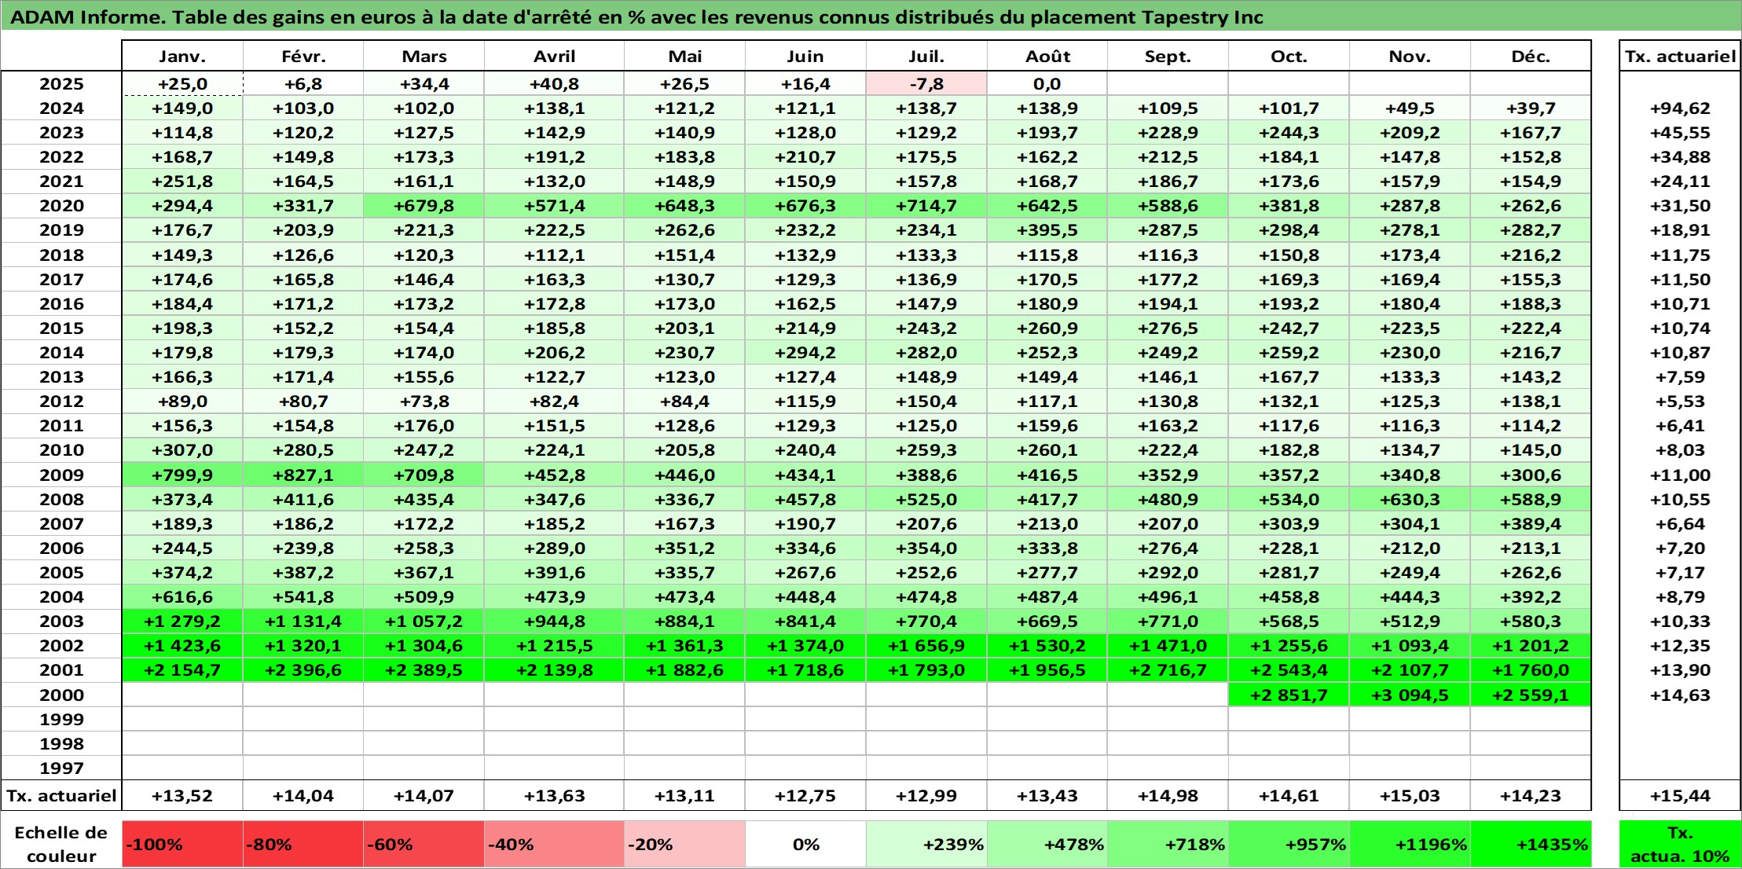Click the +1 279,2 cell in January 2003
This screenshot has width=1742, height=869.
coord(182,621)
